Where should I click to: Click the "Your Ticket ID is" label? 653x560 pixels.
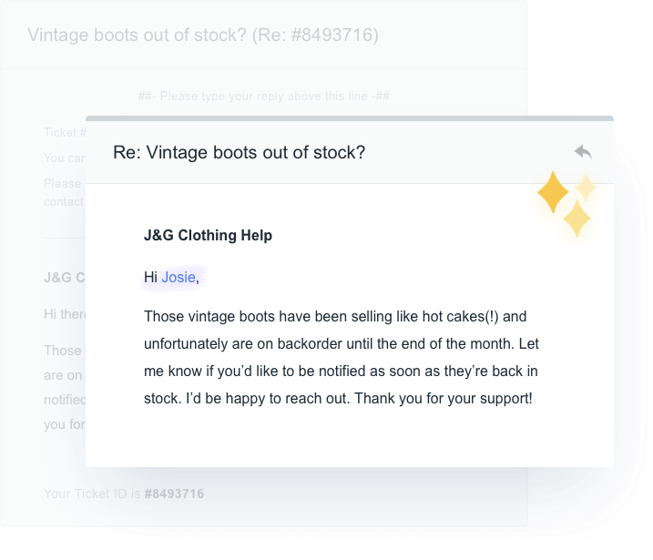93,494
